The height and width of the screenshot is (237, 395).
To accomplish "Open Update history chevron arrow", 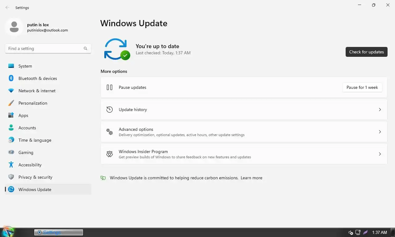I will [x=380, y=110].
